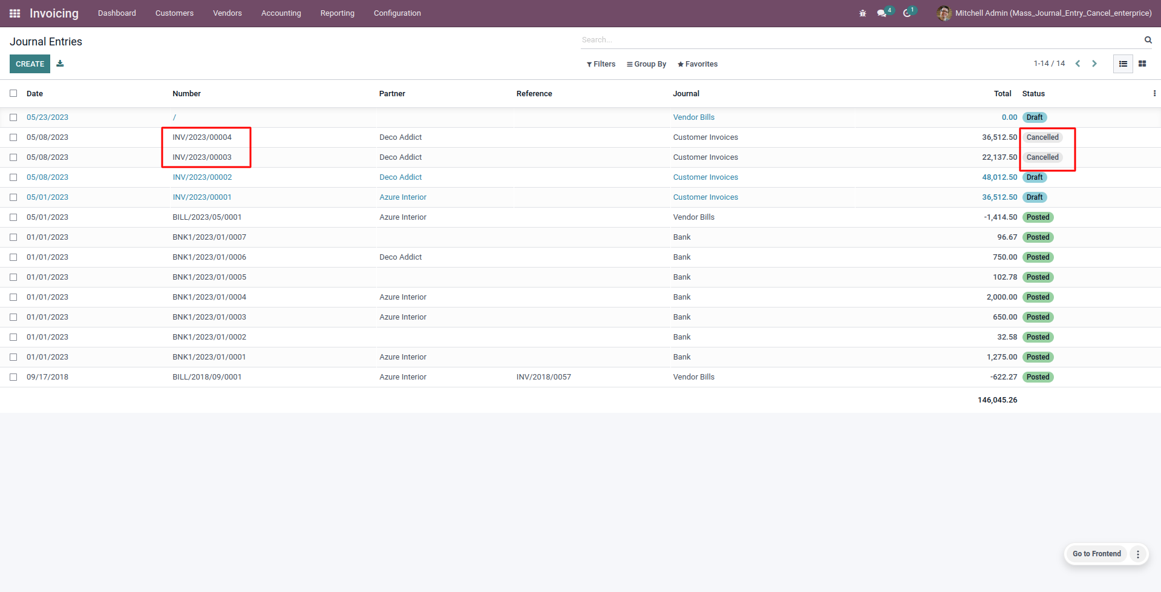Click Mitchell Admin avatar picture

(x=944, y=13)
